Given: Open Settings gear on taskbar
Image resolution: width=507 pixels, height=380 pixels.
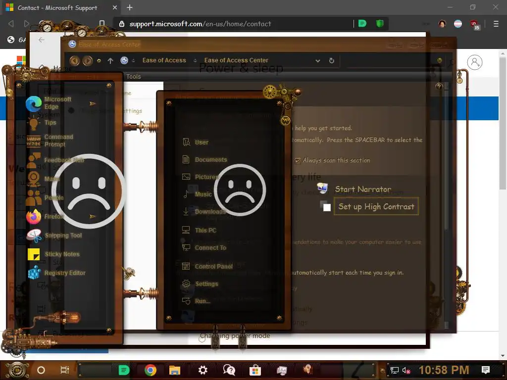Looking at the screenshot, I should click(203, 370).
